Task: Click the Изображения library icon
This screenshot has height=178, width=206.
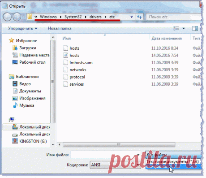Action: coord(15,98)
